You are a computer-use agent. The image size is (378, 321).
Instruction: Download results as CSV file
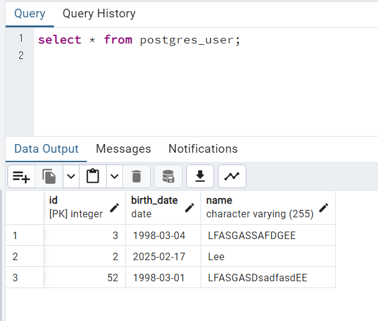pos(200,177)
